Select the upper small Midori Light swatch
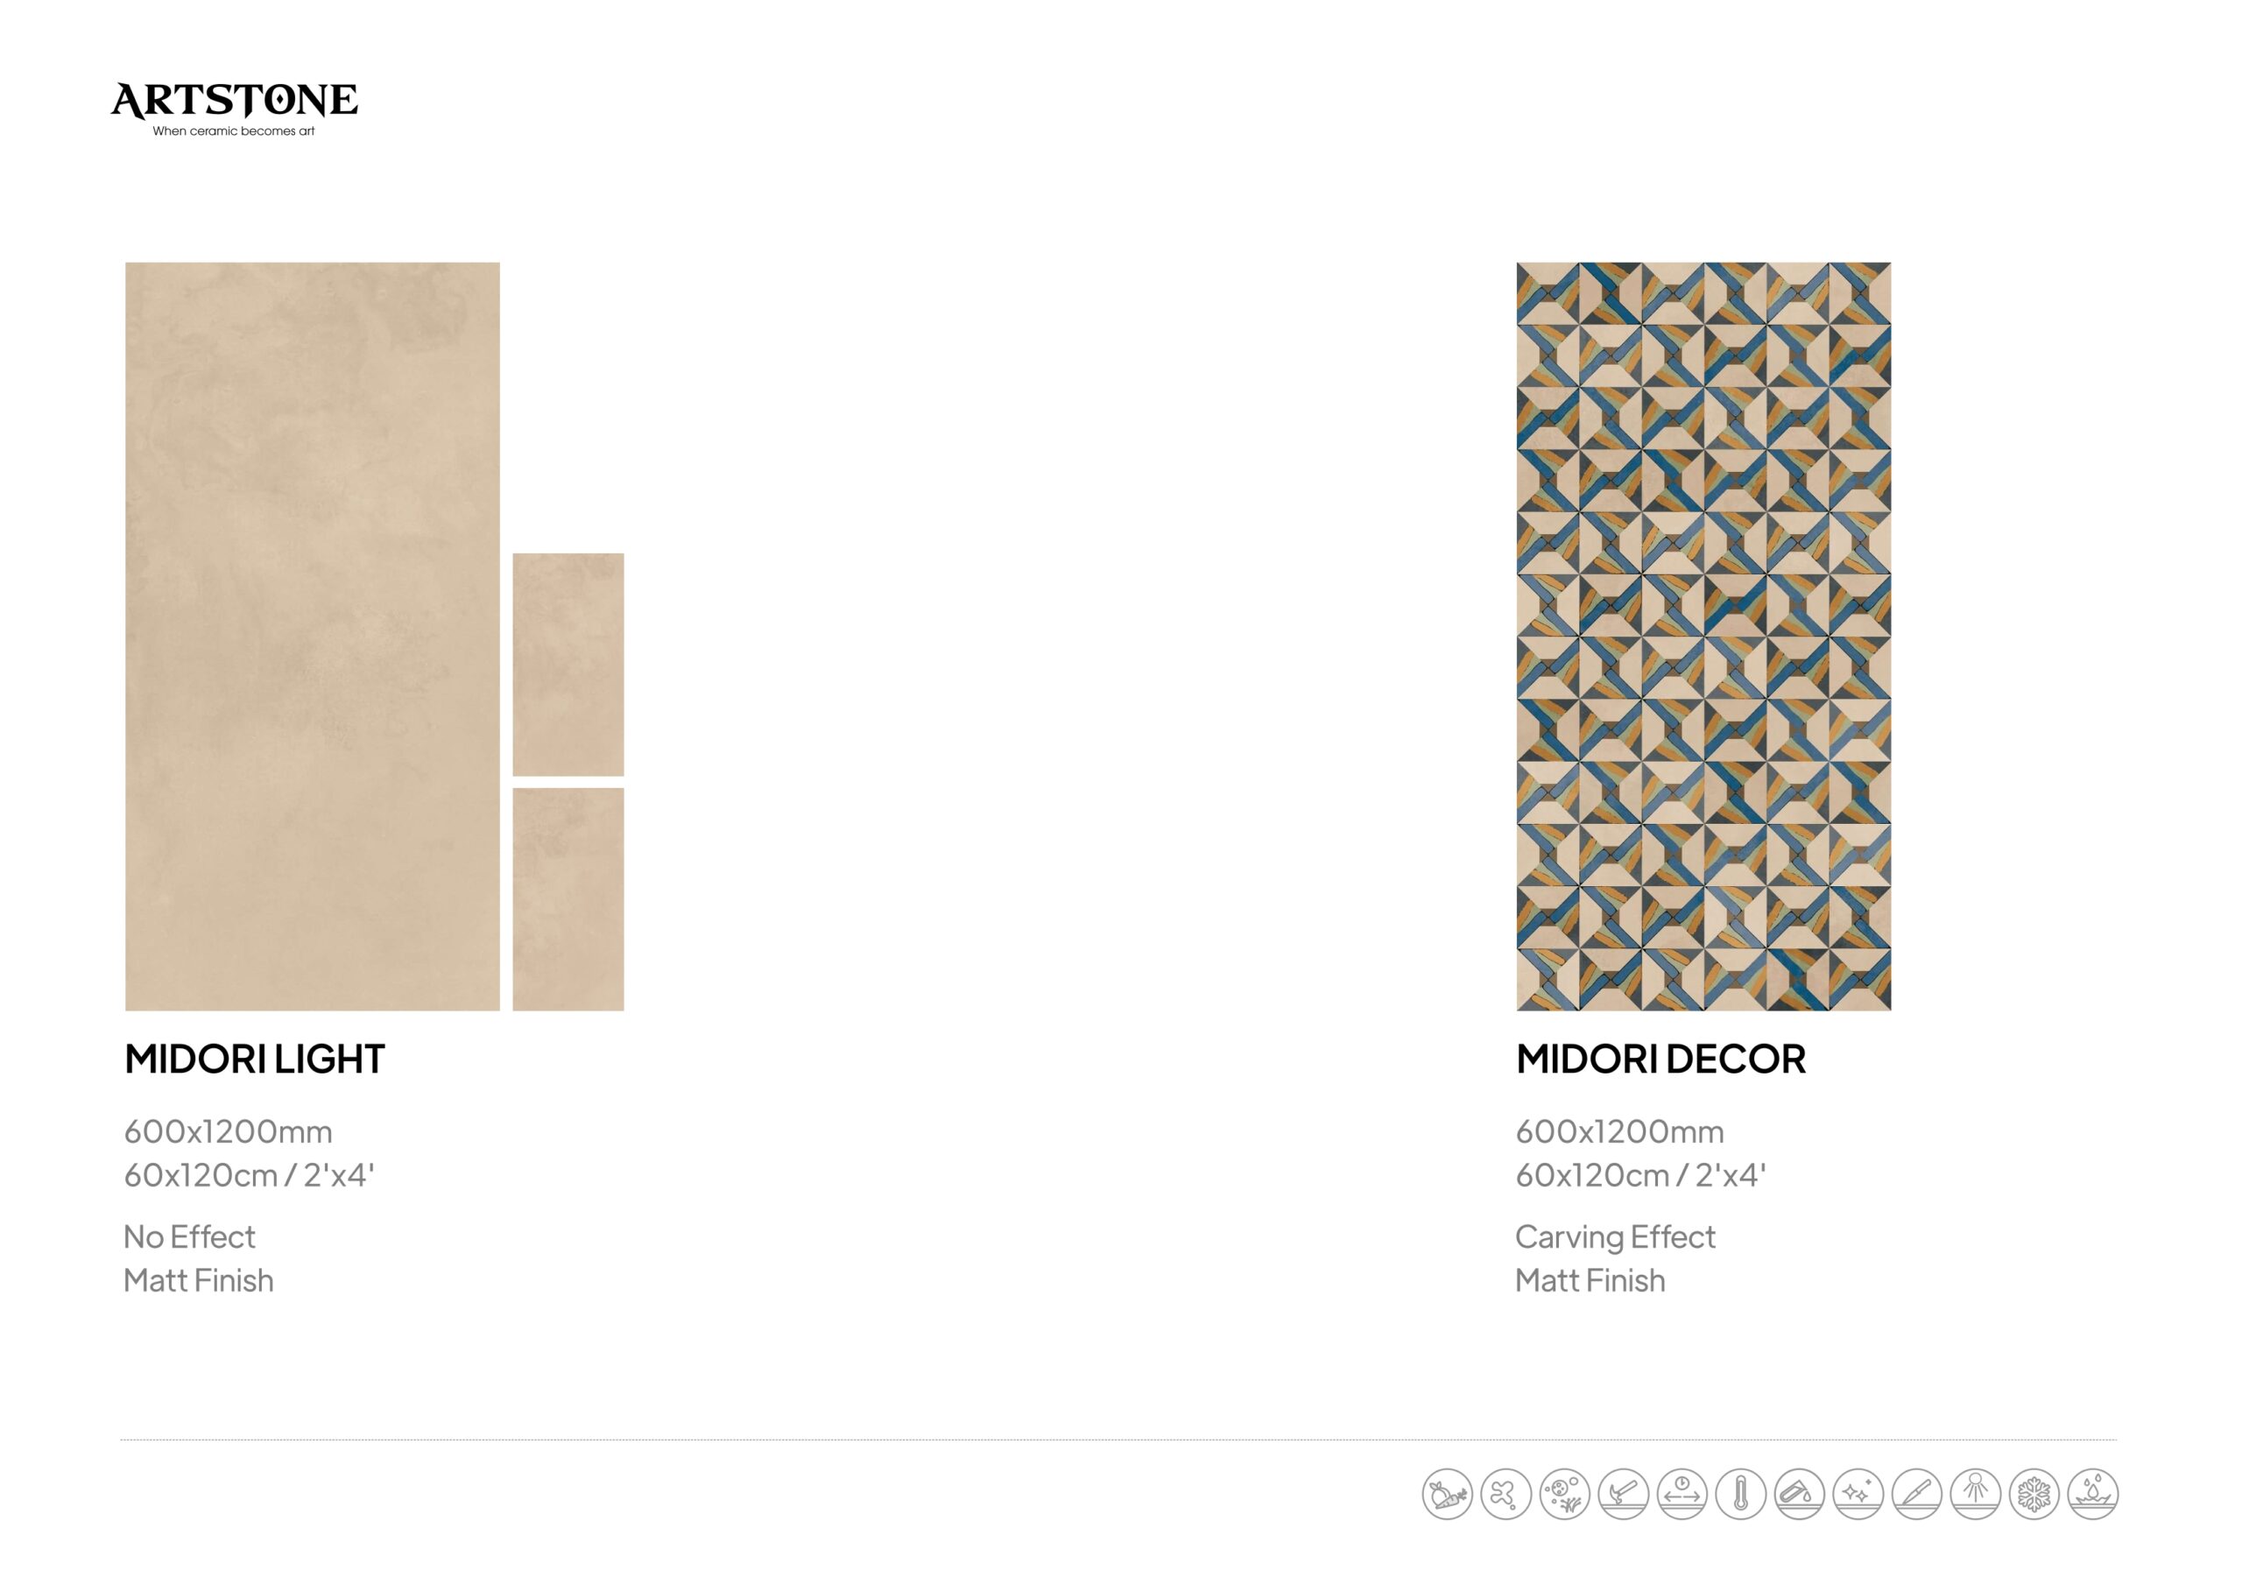The image size is (2242, 1584). [568, 664]
